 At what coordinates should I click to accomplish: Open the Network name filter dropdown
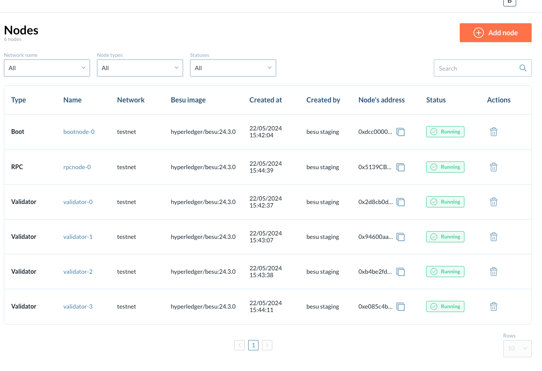pos(47,68)
